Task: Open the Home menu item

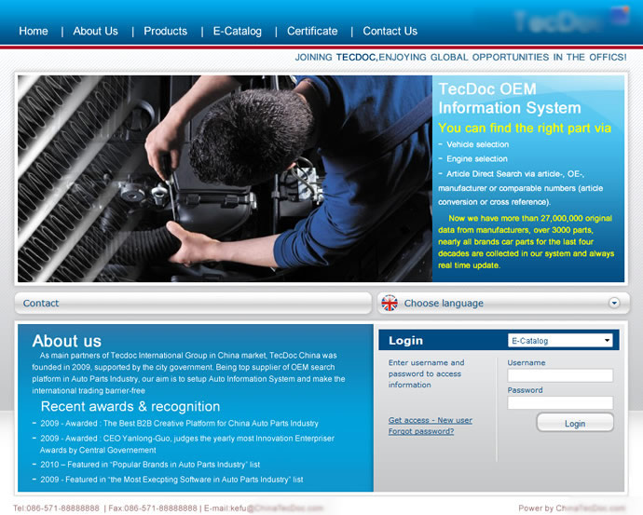Action: click(x=34, y=31)
